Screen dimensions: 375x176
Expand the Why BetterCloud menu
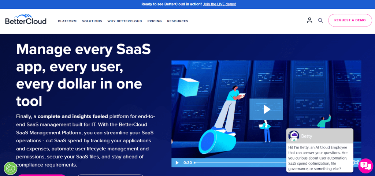click(x=125, y=21)
